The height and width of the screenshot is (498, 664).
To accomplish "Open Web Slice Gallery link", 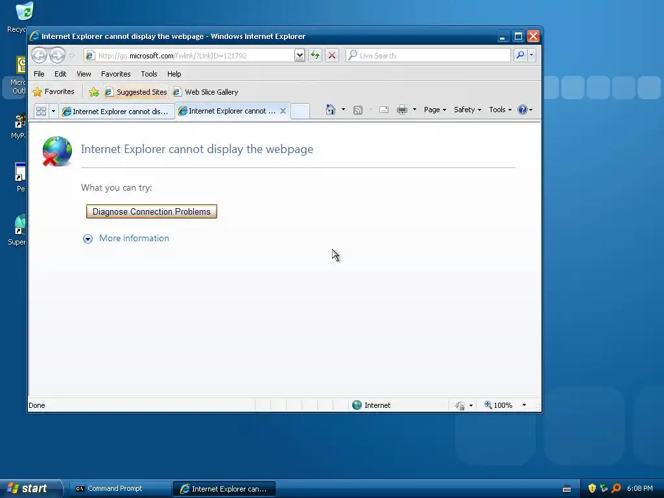I will click(206, 92).
